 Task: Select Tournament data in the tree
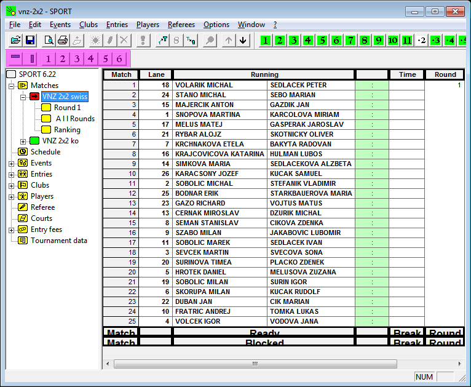(58, 241)
